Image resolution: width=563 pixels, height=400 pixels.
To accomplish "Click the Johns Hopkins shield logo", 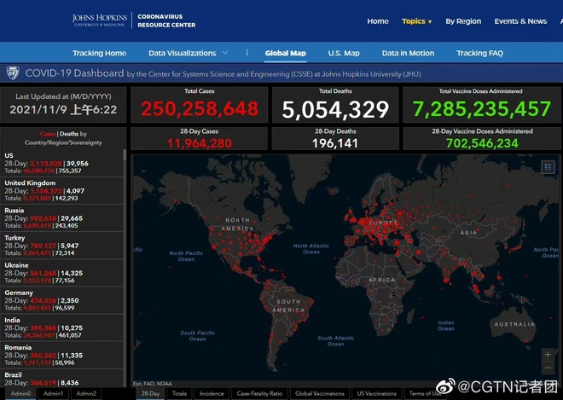I will 13,73.
